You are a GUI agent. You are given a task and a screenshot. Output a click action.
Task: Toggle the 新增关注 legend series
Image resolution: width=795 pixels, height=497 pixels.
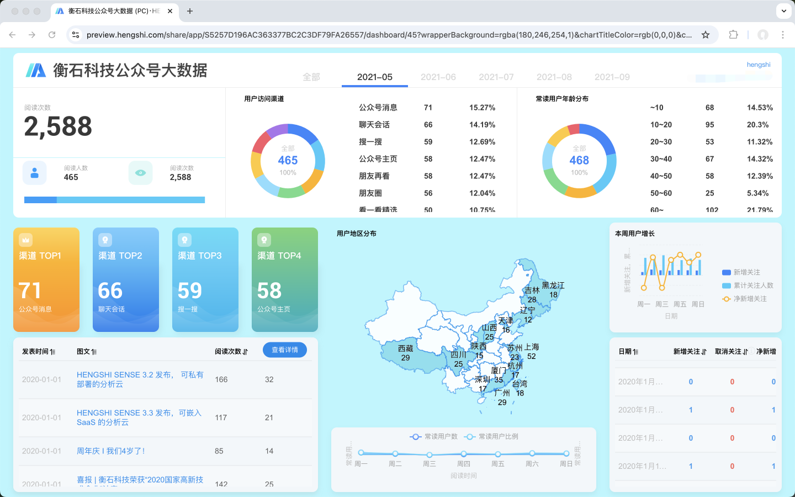[x=741, y=272]
